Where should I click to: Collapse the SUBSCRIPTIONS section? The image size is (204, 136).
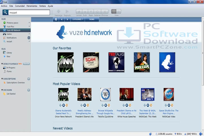pos(2,79)
